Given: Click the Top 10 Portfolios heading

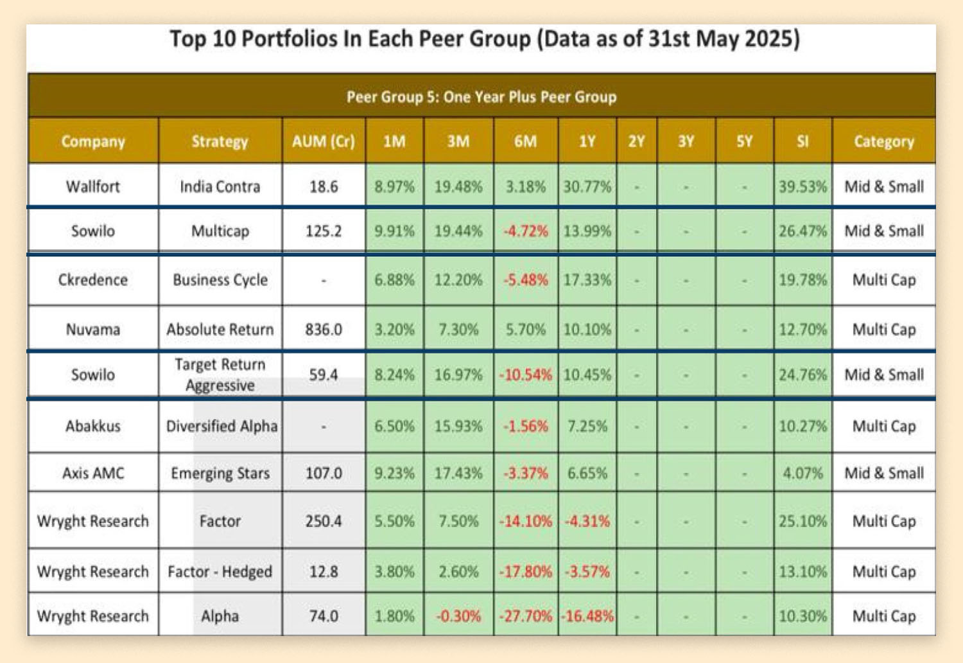Looking at the screenshot, I should [x=485, y=39].
